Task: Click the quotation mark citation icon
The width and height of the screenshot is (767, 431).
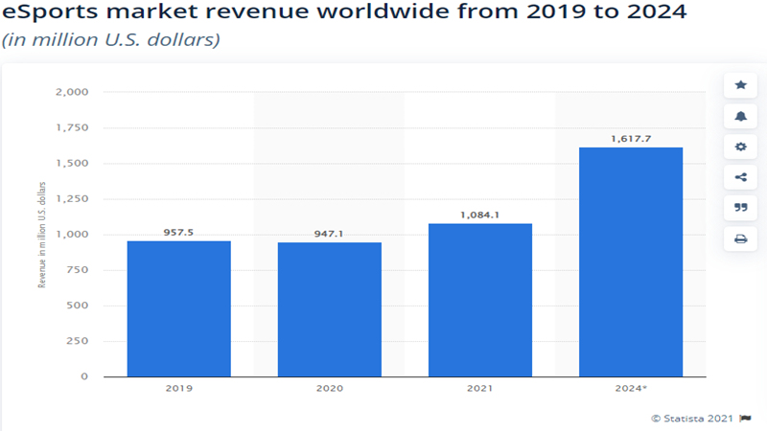Action: [x=740, y=208]
